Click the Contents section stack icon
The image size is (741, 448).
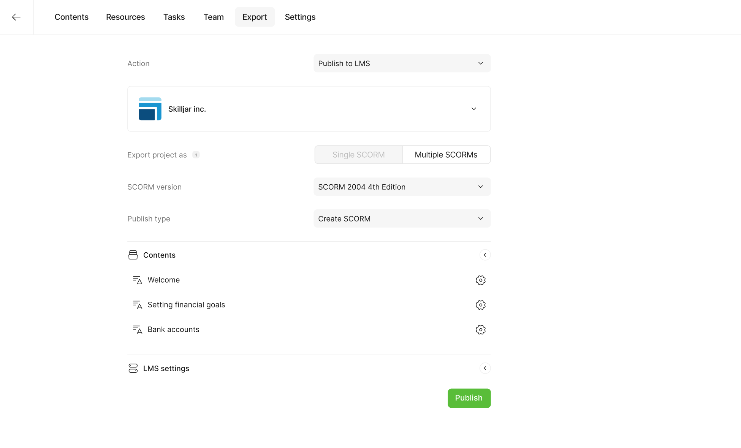133,255
